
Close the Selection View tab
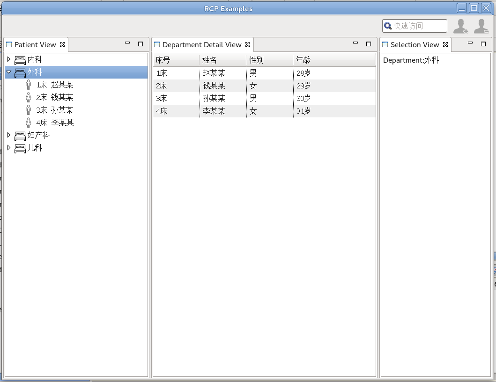(445, 44)
